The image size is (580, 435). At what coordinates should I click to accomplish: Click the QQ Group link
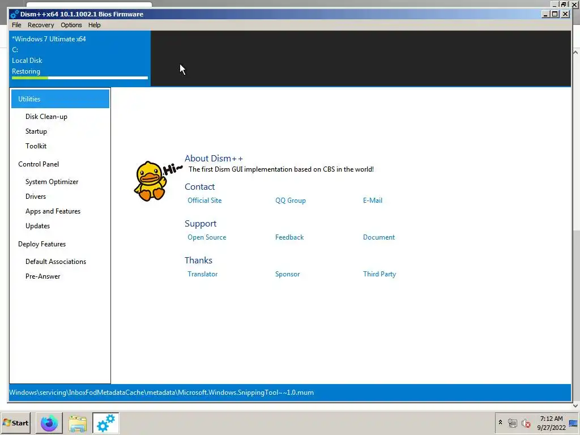pos(291,201)
